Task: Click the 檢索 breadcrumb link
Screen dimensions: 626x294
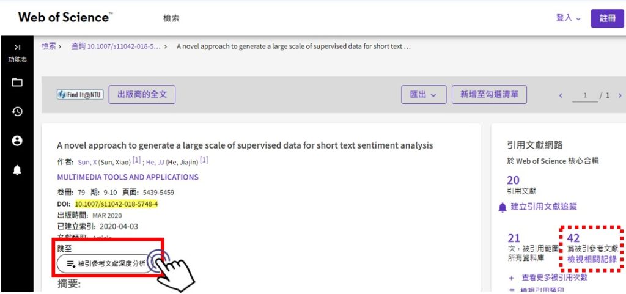Action: click(x=48, y=46)
